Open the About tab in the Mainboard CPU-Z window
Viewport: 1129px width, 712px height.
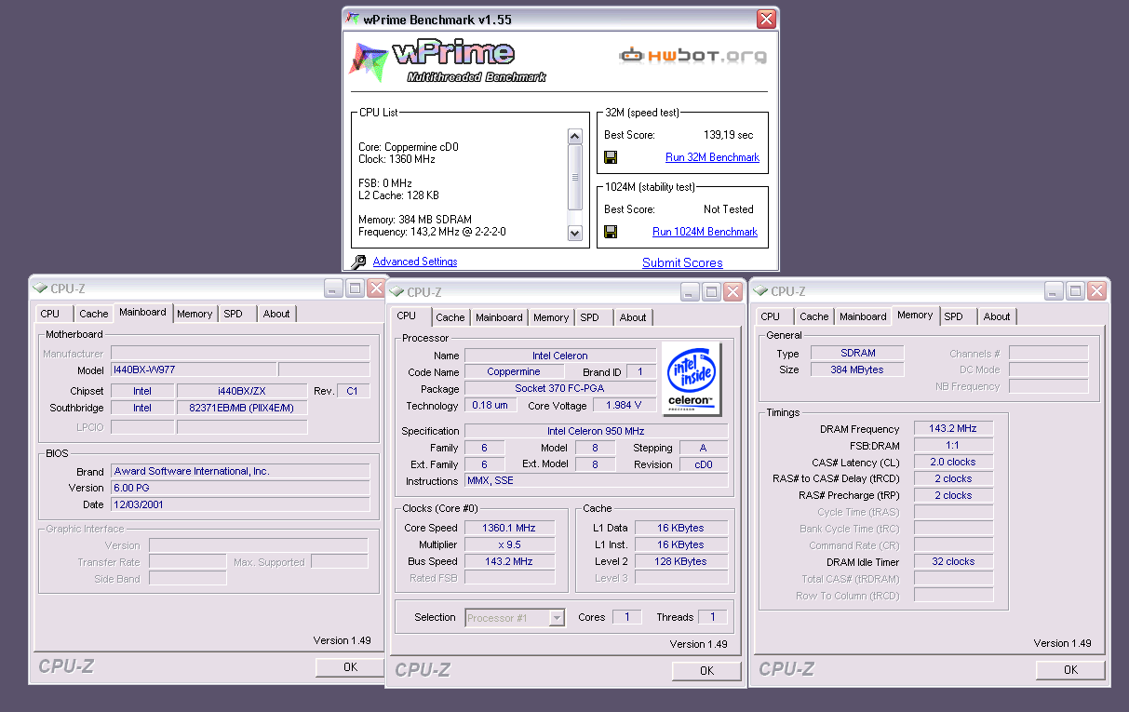[x=276, y=314]
